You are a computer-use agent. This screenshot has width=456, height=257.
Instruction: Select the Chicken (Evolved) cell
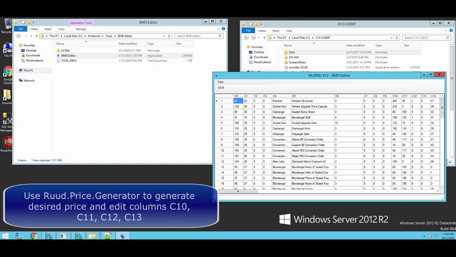coord(312,101)
